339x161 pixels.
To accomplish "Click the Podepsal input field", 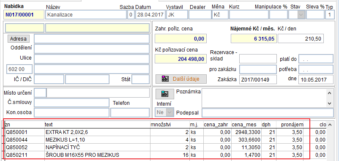I will [268, 113].
